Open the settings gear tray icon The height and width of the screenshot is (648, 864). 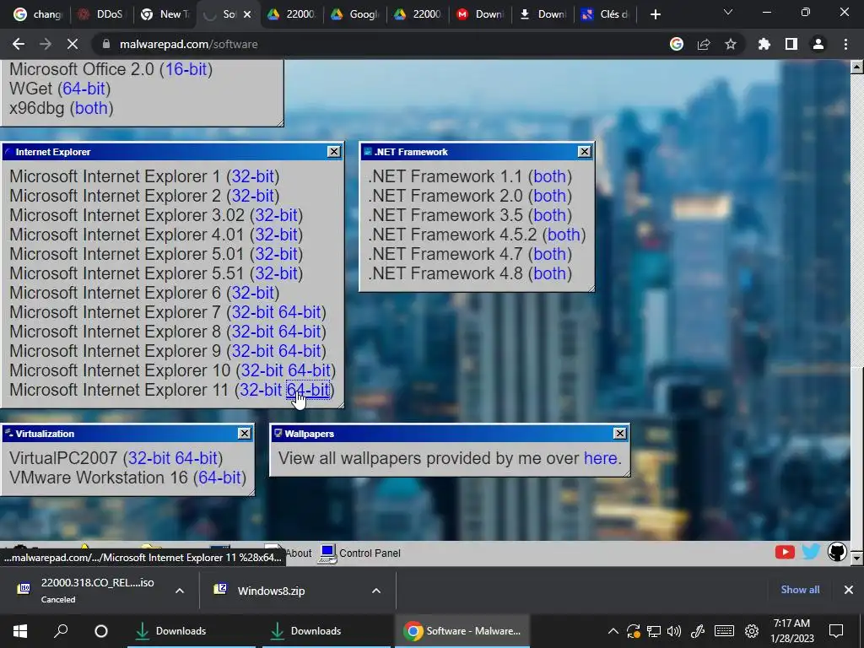click(x=752, y=631)
